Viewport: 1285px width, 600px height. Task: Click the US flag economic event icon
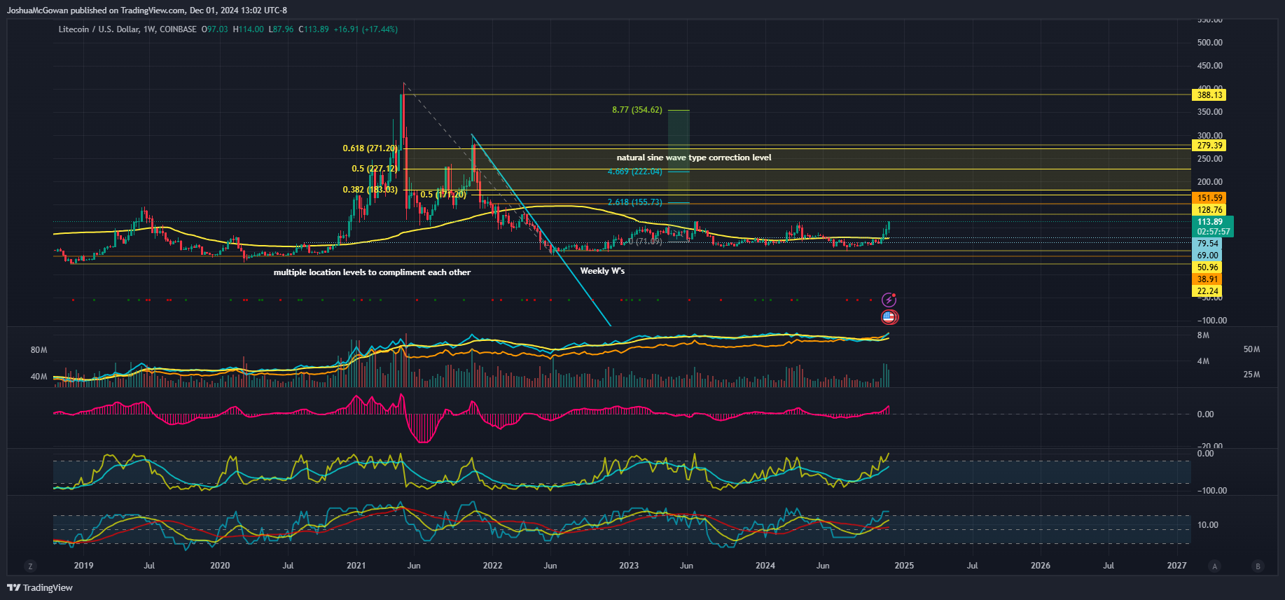889,316
